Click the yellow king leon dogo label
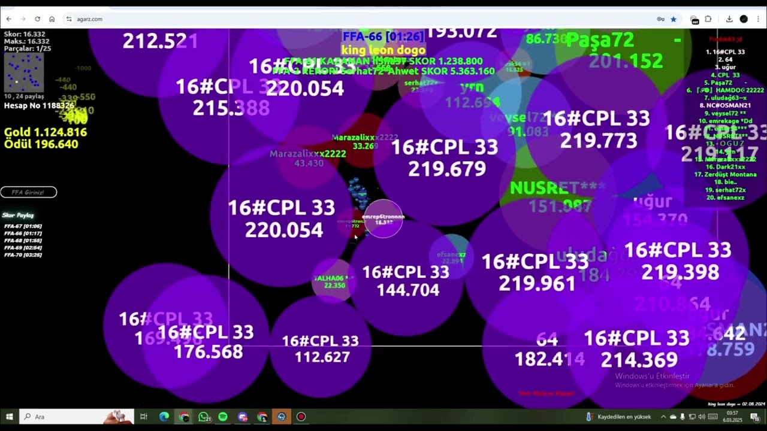This screenshot has width=767, height=431. [383, 50]
